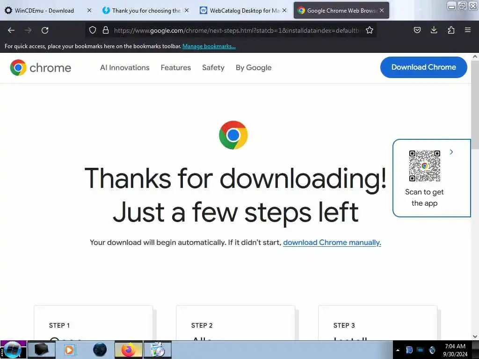The width and height of the screenshot is (479, 359).
Task: Click the STEP 3 card label
Action: [344, 325]
